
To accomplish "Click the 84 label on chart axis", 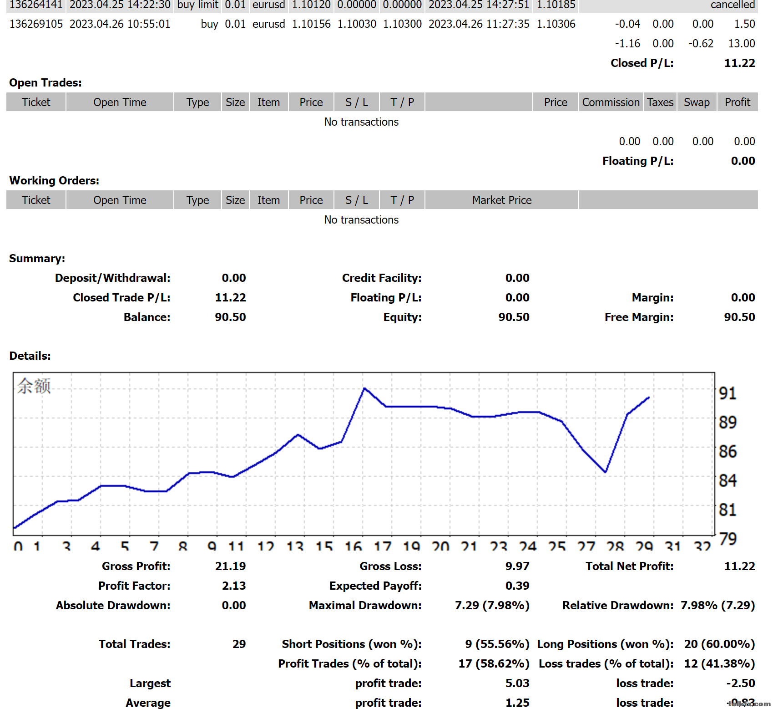I will click(728, 480).
